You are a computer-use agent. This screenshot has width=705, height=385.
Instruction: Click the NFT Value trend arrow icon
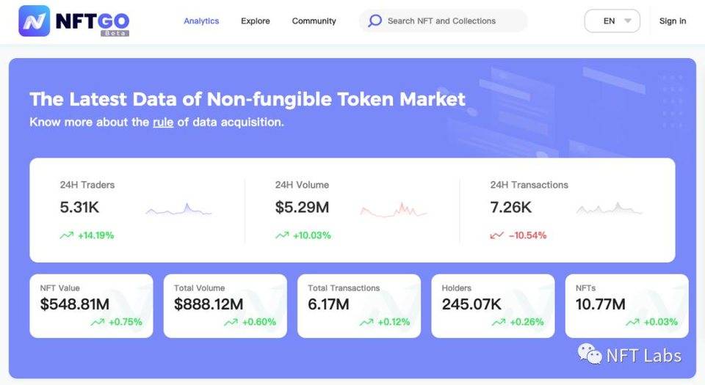pos(98,322)
